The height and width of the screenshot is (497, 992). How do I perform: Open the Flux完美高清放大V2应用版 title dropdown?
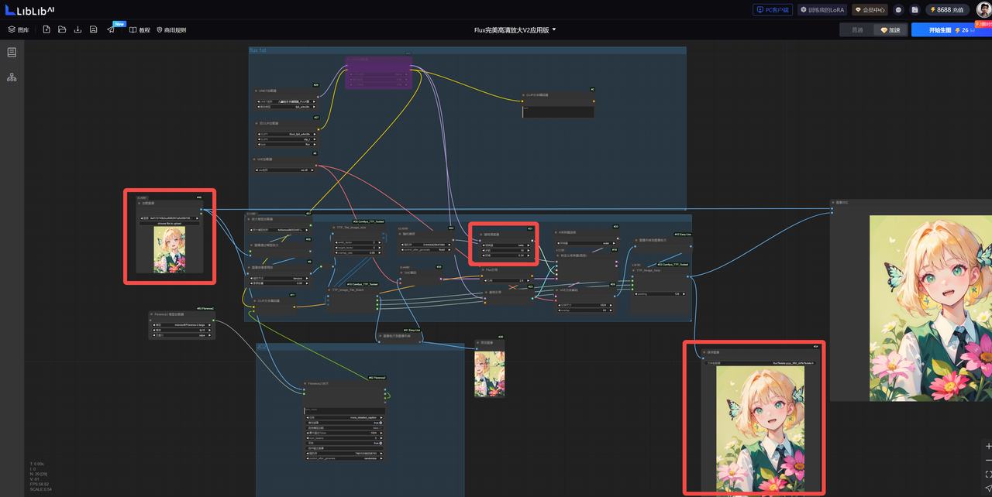click(x=515, y=29)
